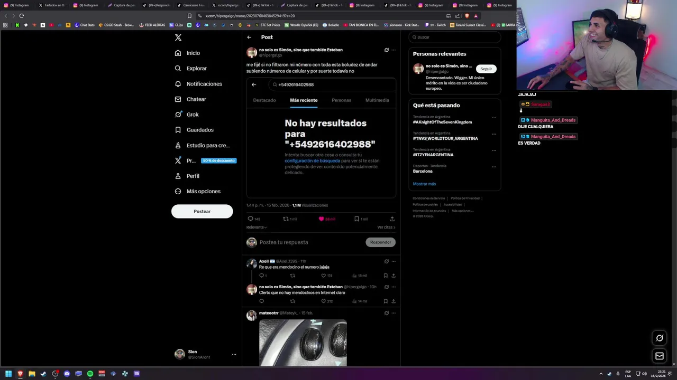Go to Inicio in the sidebar
The height and width of the screenshot is (380, 677).
188,53
